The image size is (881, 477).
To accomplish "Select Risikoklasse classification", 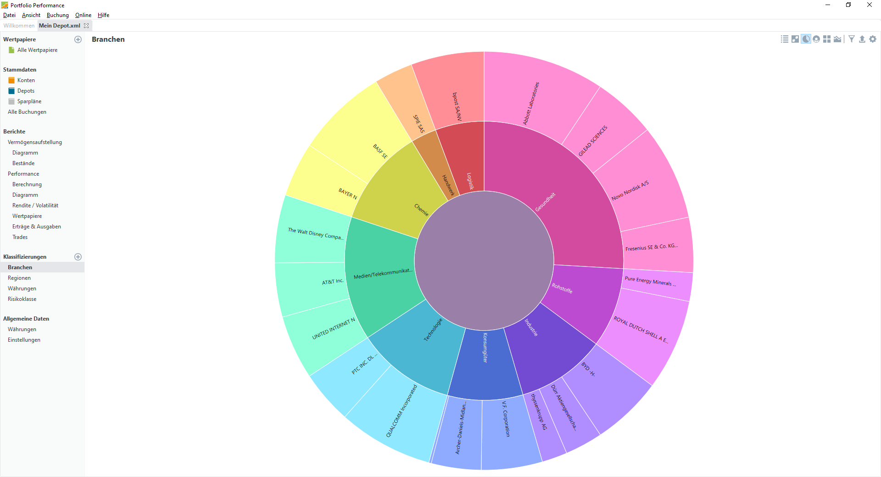I will [x=22, y=299].
